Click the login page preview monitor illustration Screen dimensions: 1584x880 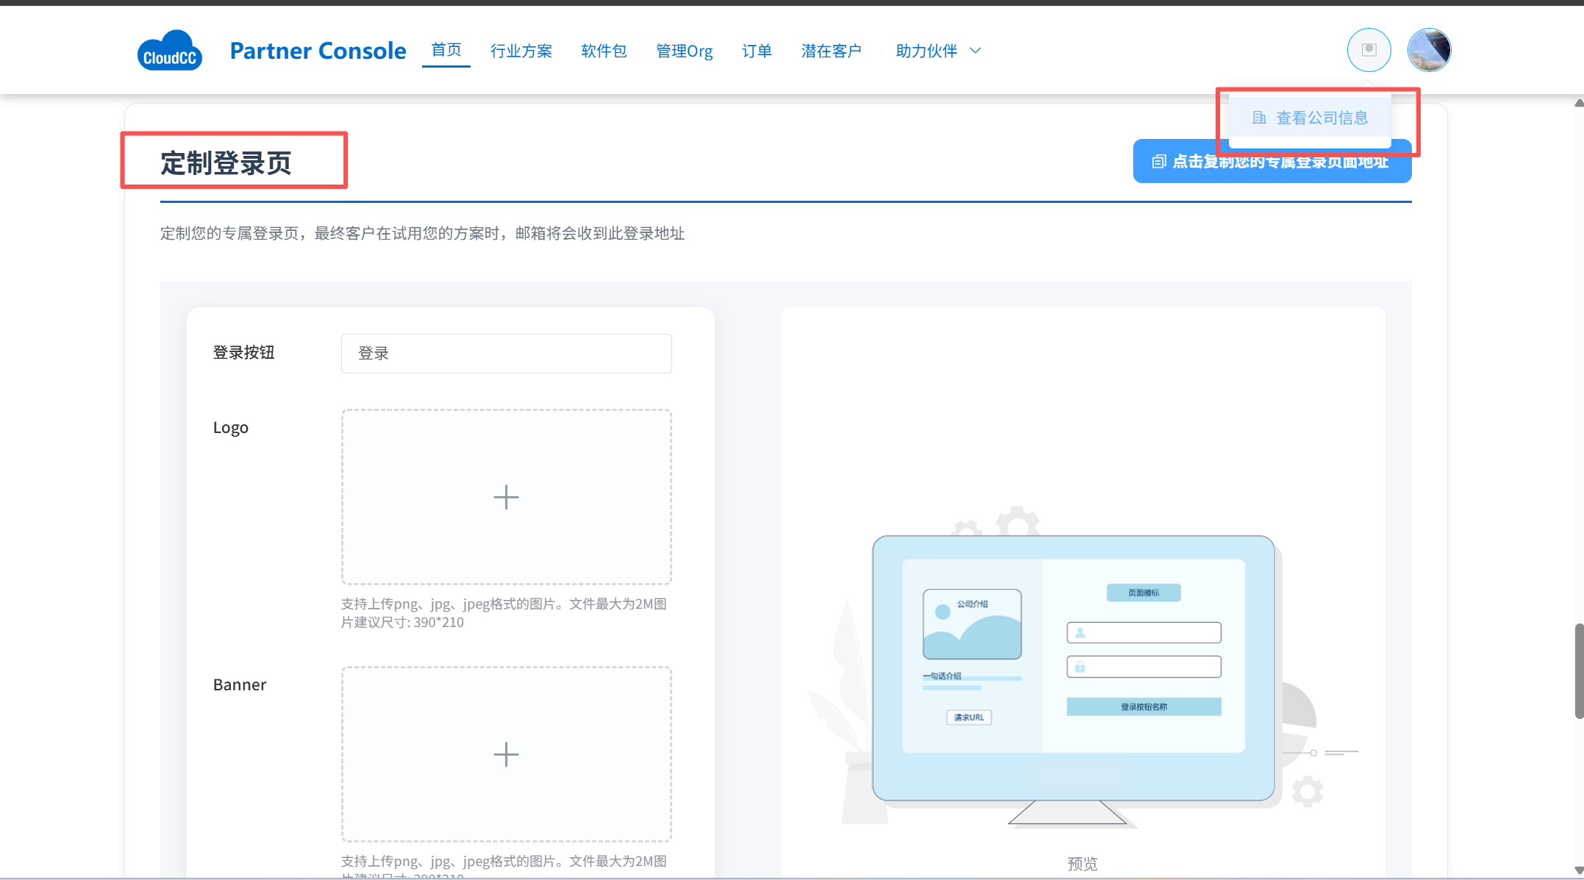(1073, 668)
